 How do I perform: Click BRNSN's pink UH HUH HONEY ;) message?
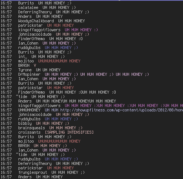point(50,146)
